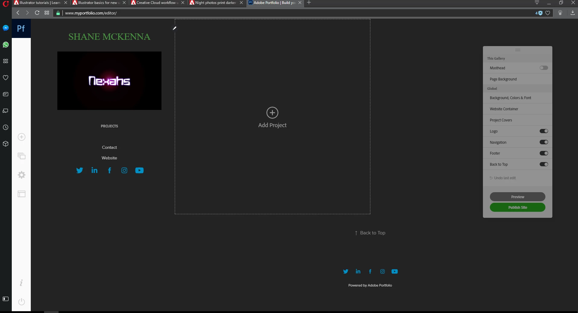Open WhatsApp in Opera sidebar
This screenshot has height=313, width=578.
tap(5, 45)
